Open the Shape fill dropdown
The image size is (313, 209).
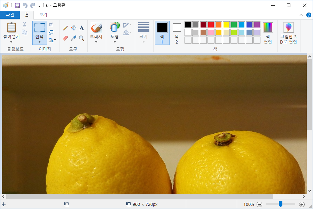click(127, 32)
